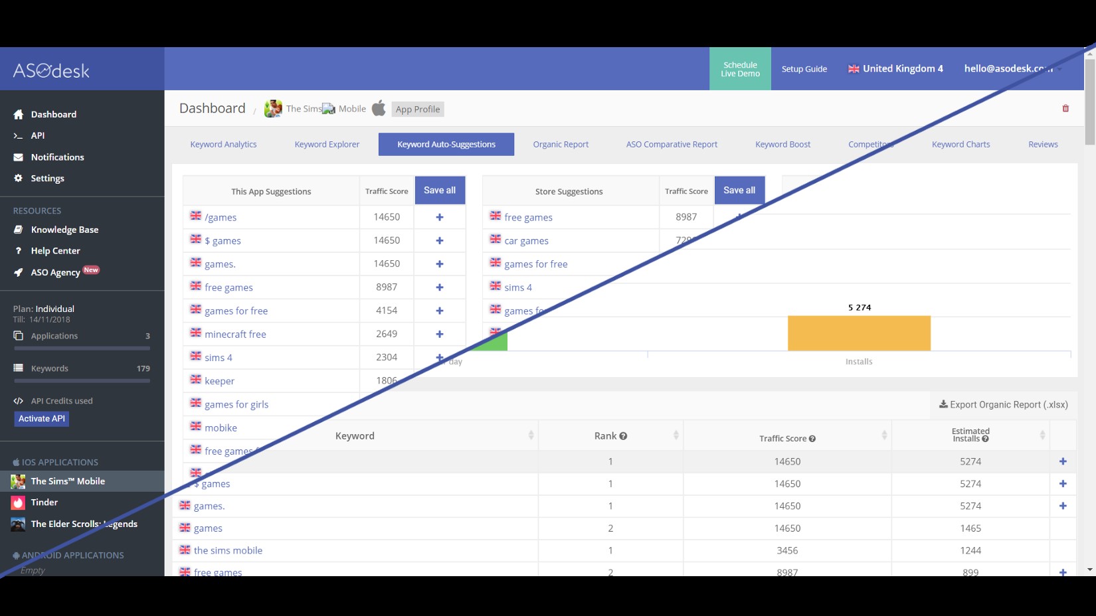The height and width of the screenshot is (616, 1096).
Task: Click the Estimated Installs help icon
Action: coord(986,439)
